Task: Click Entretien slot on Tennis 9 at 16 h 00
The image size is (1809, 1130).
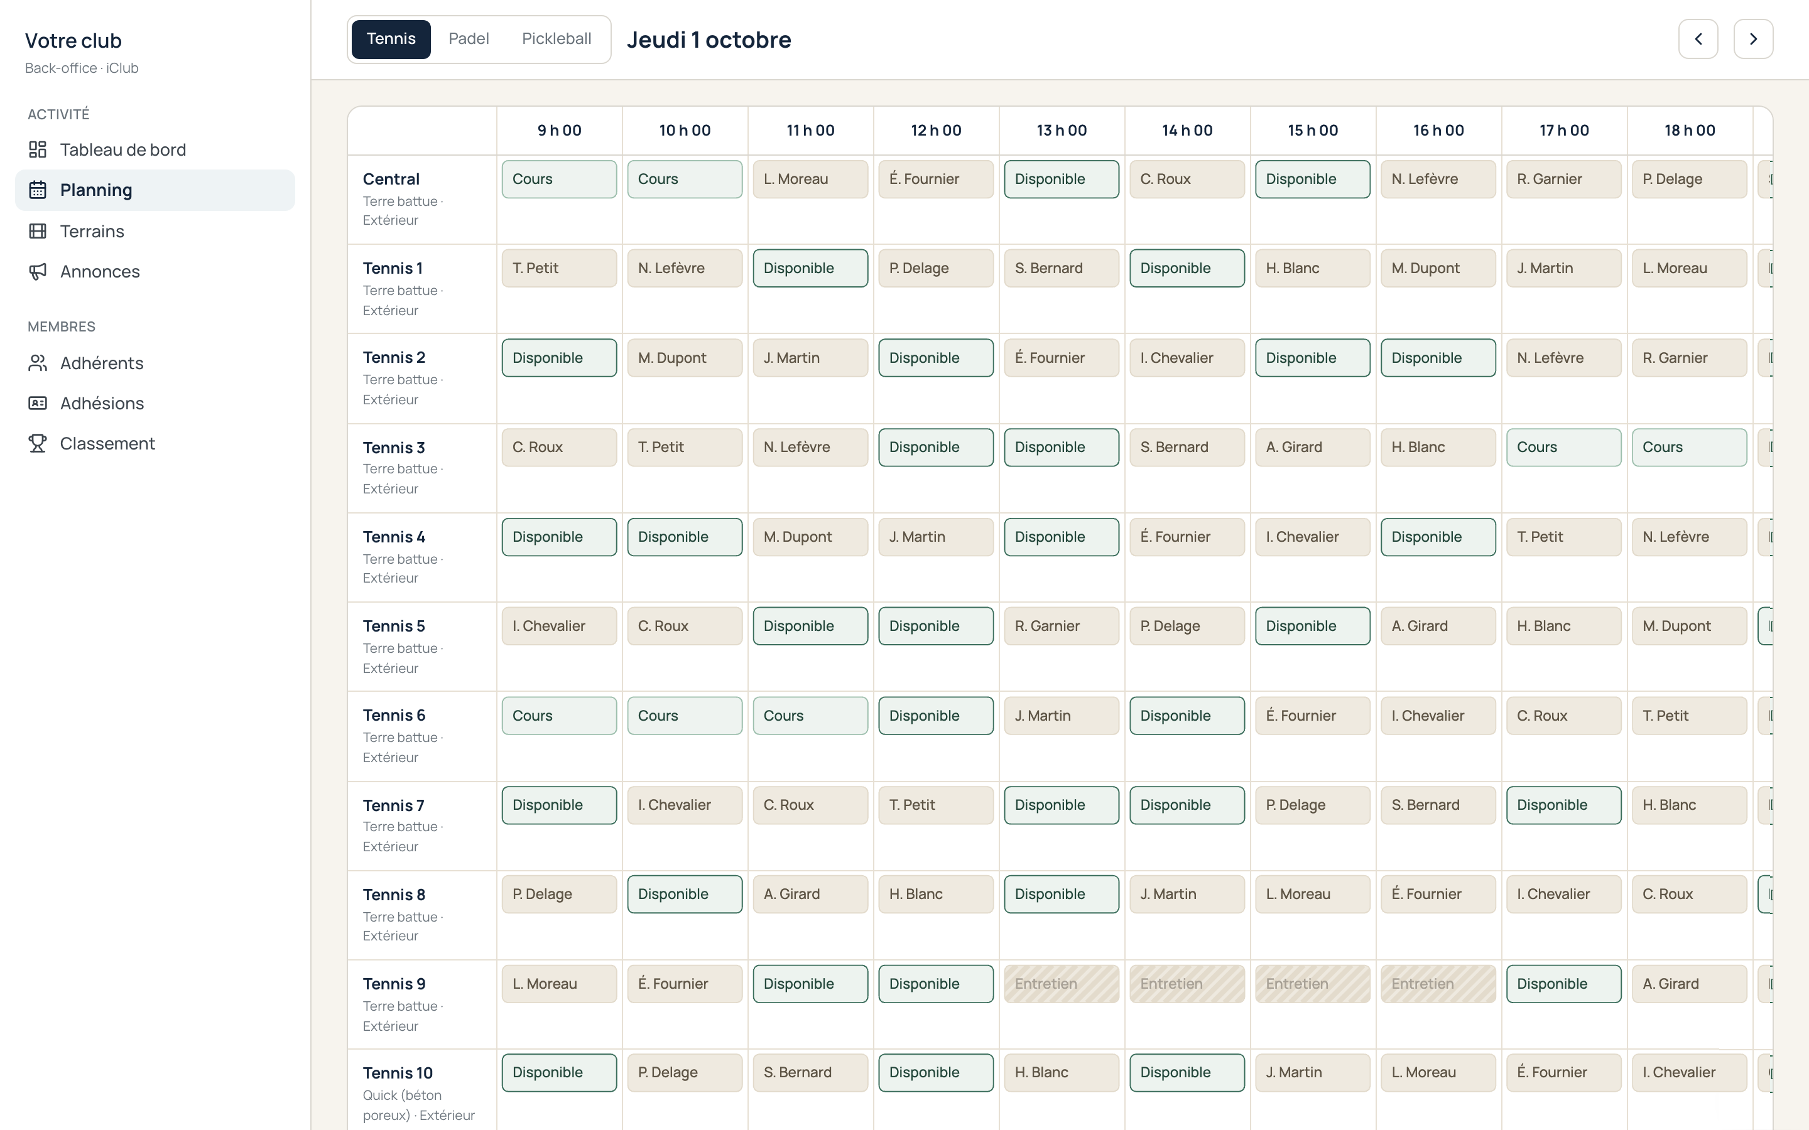Action: coord(1438,984)
